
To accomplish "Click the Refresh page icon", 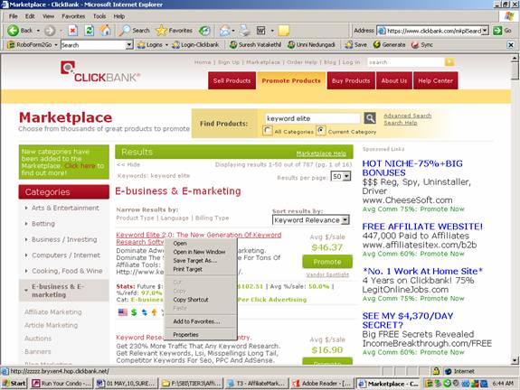I will (x=89, y=31).
